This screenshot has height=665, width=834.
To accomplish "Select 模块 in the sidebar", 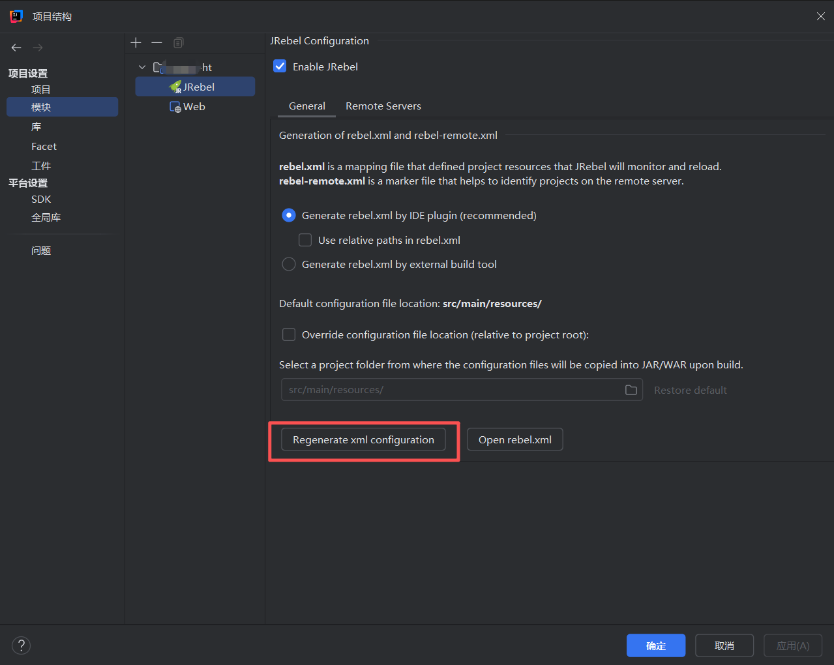I will 62,107.
